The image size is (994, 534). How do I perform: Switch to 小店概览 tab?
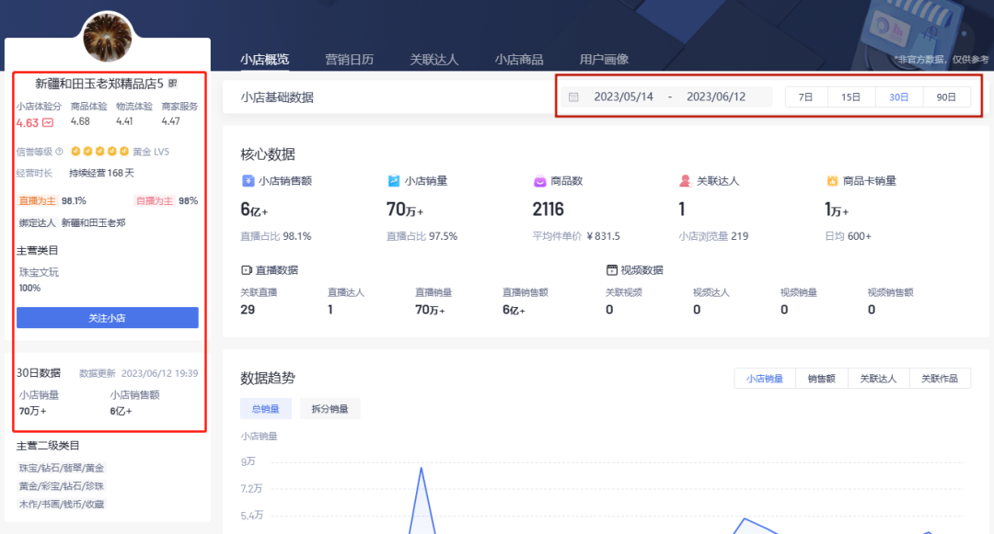(265, 60)
